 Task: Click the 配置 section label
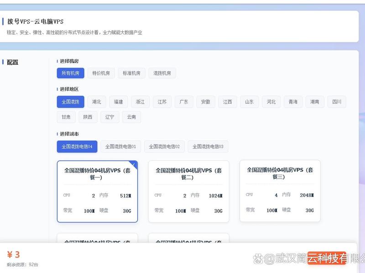[13, 62]
